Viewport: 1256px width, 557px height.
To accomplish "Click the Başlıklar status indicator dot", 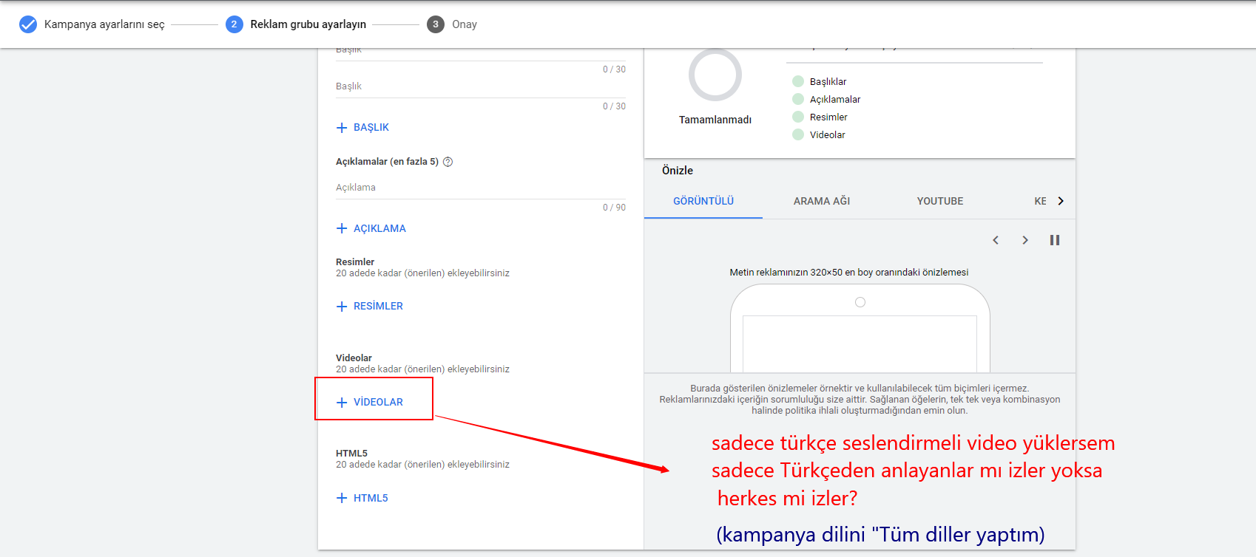I will point(798,81).
